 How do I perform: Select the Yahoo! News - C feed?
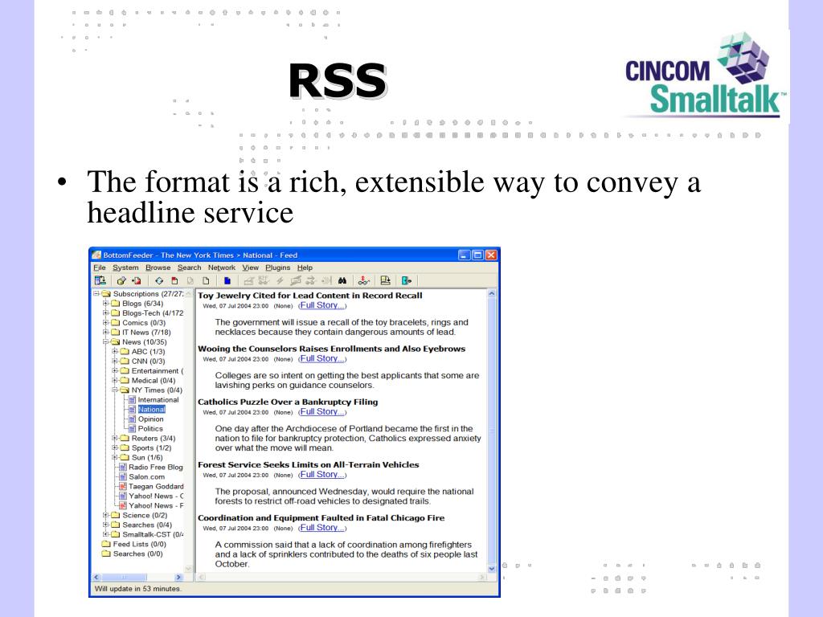click(156, 496)
